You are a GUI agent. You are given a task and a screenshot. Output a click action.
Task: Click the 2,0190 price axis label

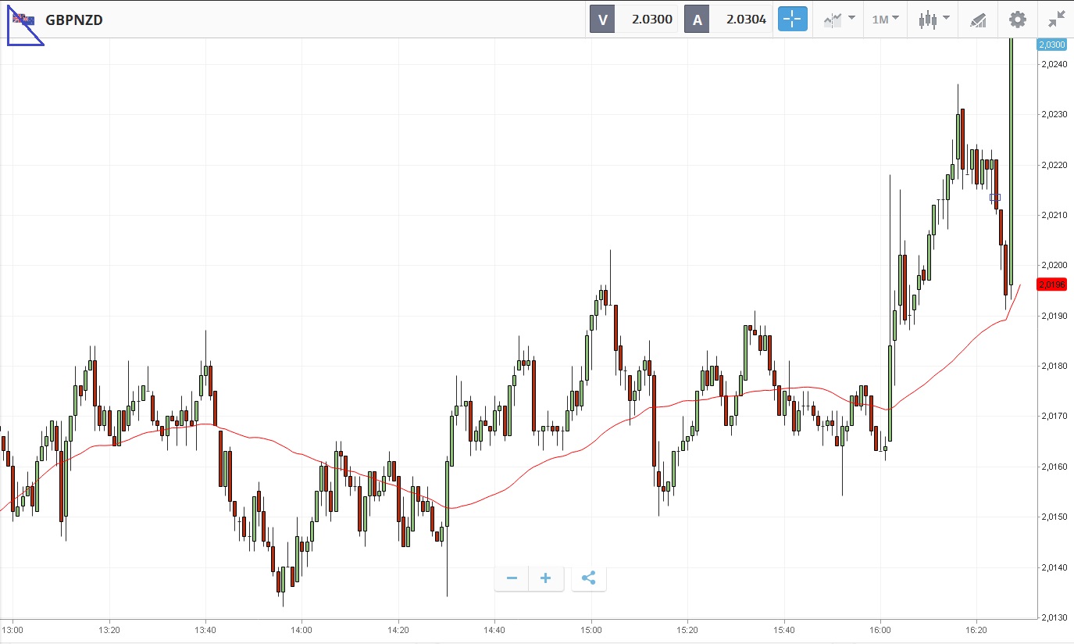coord(1054,316)
